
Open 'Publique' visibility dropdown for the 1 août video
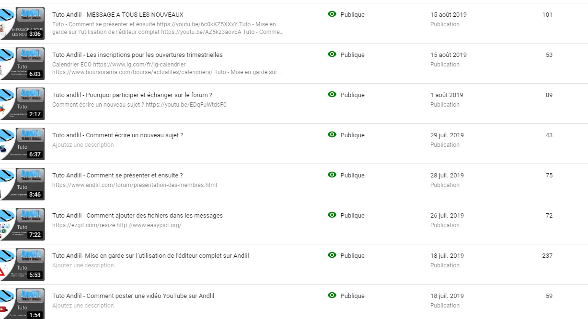[352, 95]
